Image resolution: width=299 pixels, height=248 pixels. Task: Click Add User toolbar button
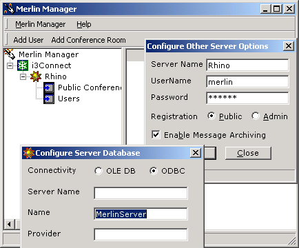pos(28,40)
